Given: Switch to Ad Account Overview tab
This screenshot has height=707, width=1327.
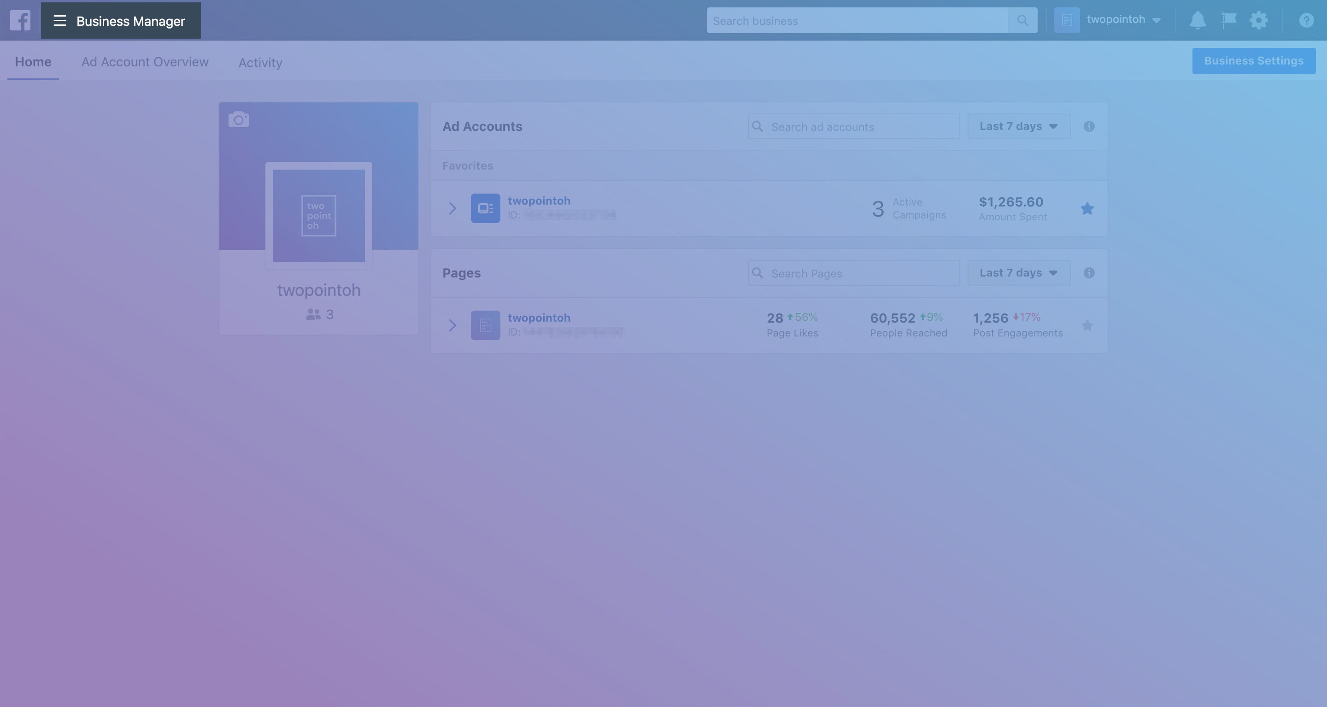Looking at the screenshot, I should point(145,62).
